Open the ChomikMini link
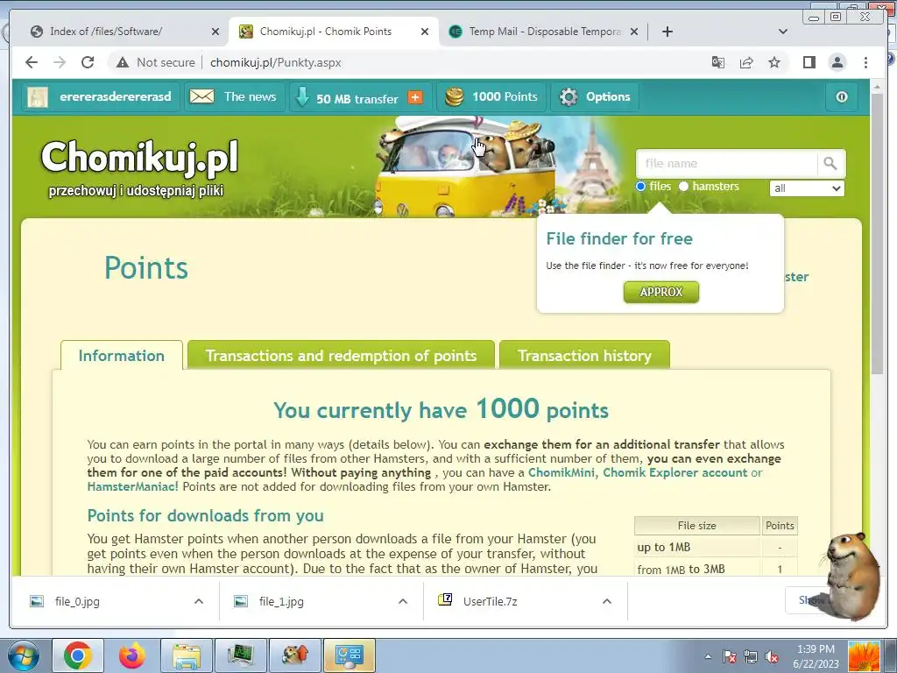 562,472
